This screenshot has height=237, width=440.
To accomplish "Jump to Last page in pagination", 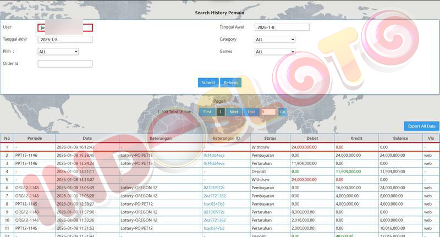I will (x=251, y=112).
